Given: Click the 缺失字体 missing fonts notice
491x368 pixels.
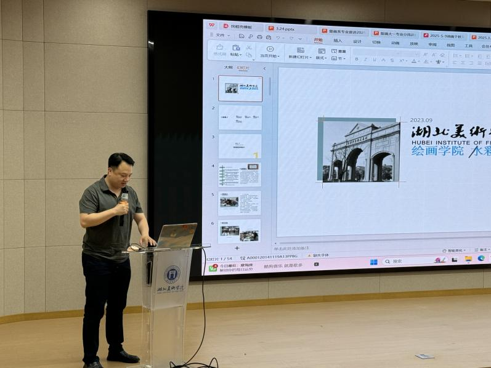Looking at the screenshot, I should pyautogui.click(x=320, y=255).
